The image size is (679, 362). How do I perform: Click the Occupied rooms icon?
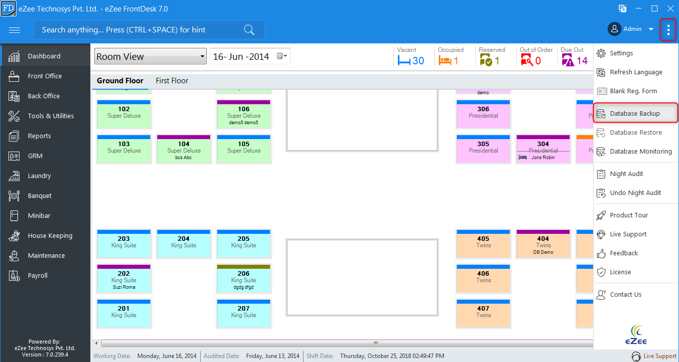[x=445, y=61]
